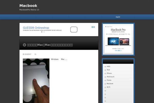Open the GUESS® Onlineshop ad headline

pos(36,28)
